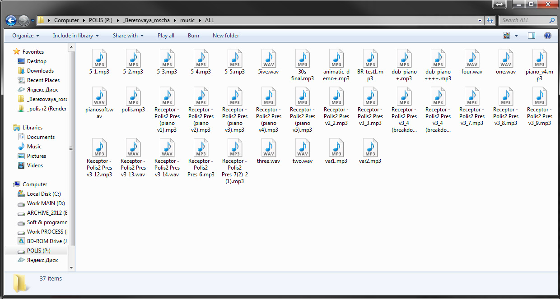Viewport: 560px width, 299px height.
Task: Select the pianosoft.wav file icon
Action: pyautogui.click(x=99, y=96)
